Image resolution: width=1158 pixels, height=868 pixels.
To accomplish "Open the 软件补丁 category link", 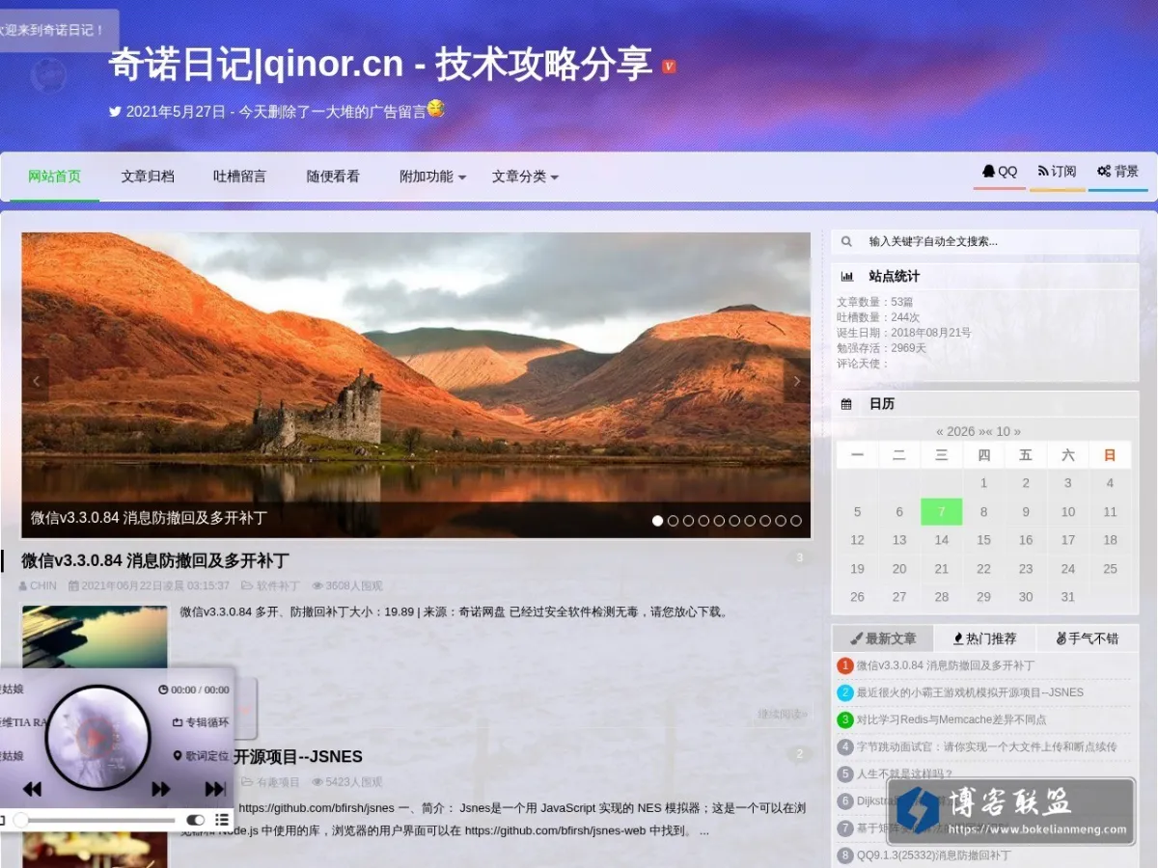I will click(279, 585).
